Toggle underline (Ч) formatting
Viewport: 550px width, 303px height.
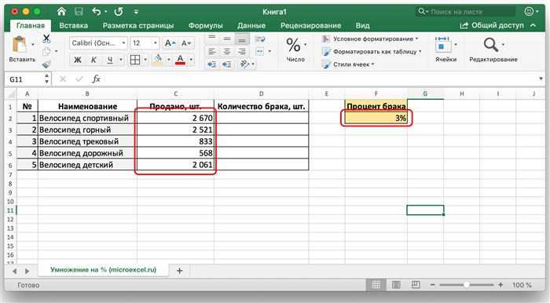tap(110, 60)
